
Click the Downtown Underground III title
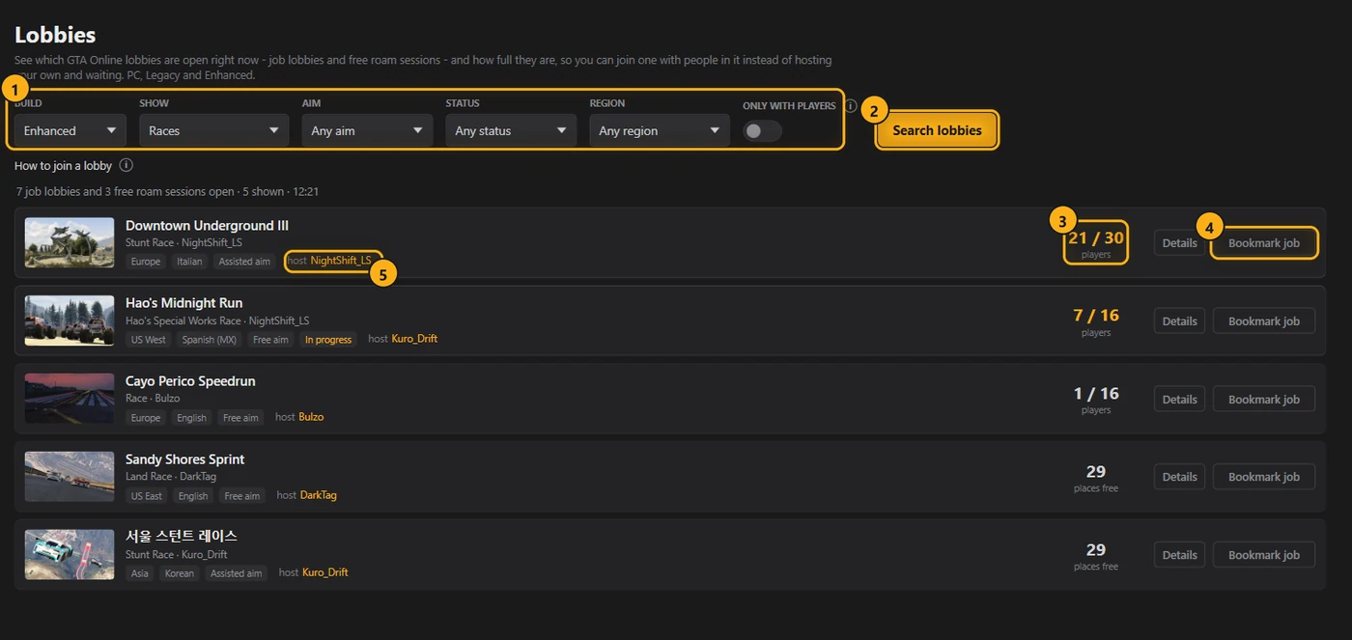click(x=207, y=226)
